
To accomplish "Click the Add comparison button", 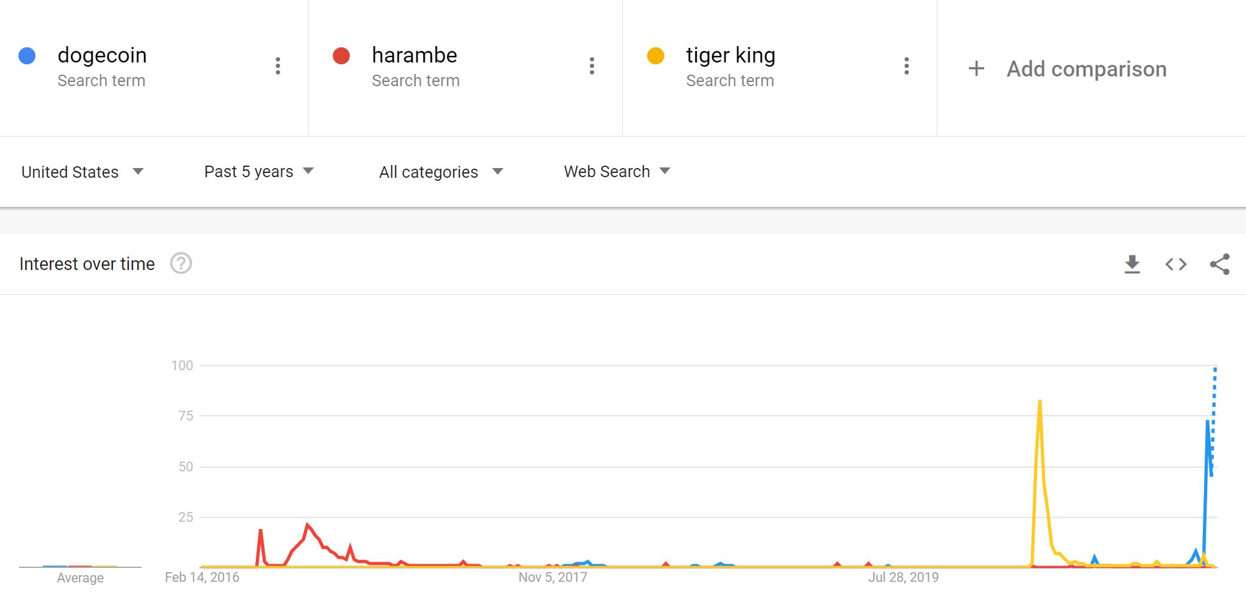I will click(1086, 69).
